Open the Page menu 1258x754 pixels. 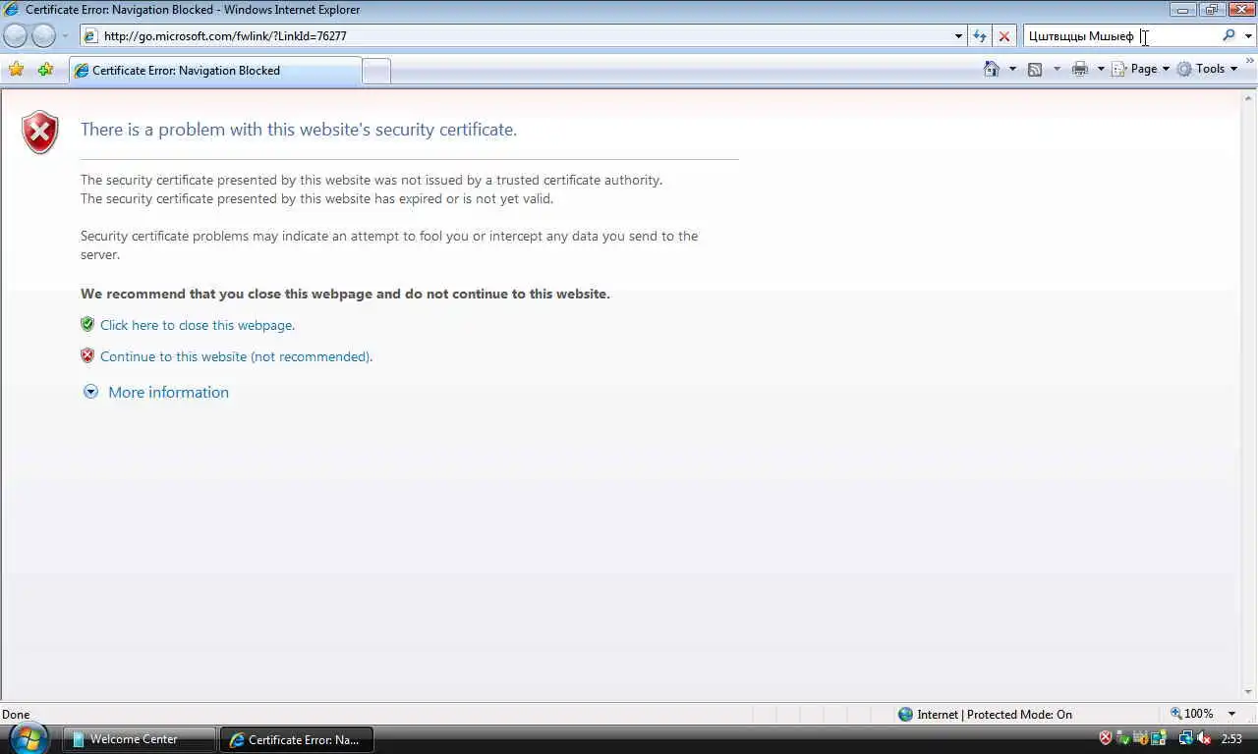1141,69
